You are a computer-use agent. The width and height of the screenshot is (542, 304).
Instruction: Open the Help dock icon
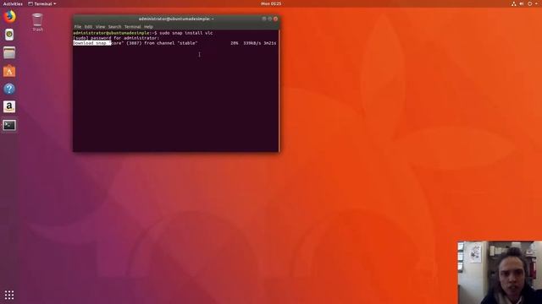tap(9, 89)
